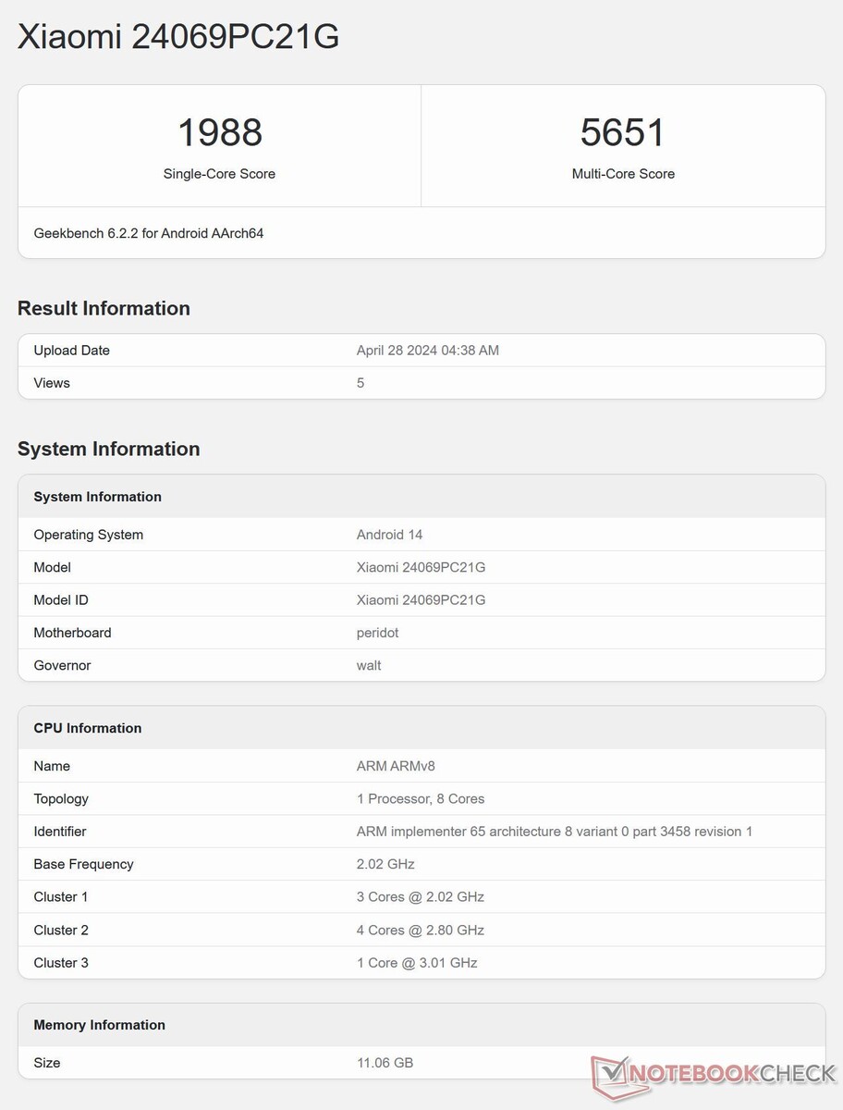The height and width of the screenshot is (1110, 843).
Task: Click the Views row label
Action: point(52,383)
